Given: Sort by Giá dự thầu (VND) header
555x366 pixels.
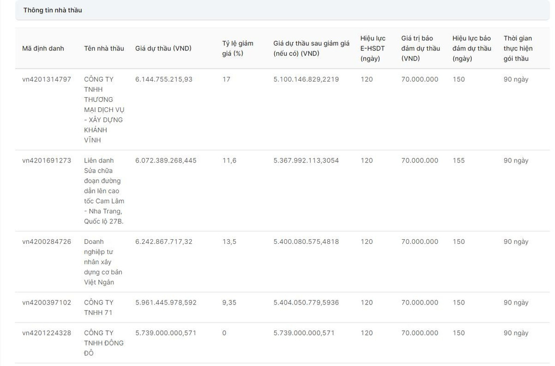Looking at the screenshot, I should (x=163, y=49).
